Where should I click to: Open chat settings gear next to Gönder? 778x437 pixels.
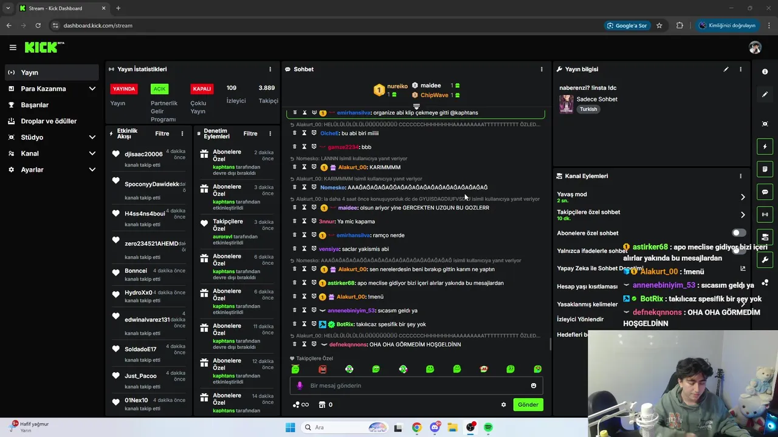tap(503, 405)
